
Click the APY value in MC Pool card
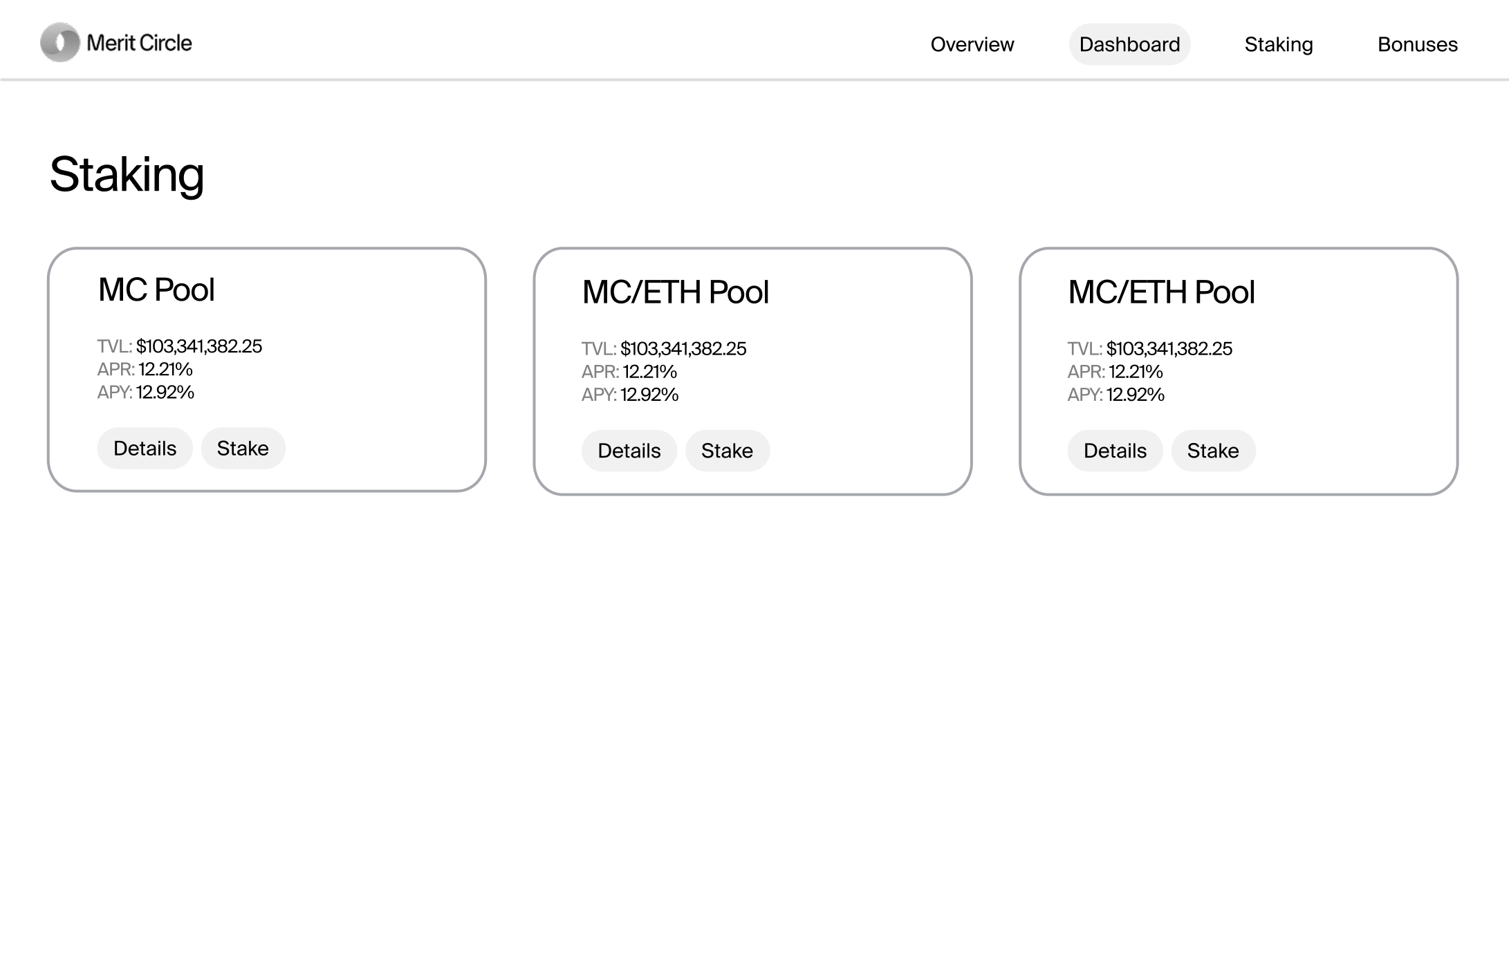click(165, 393)
